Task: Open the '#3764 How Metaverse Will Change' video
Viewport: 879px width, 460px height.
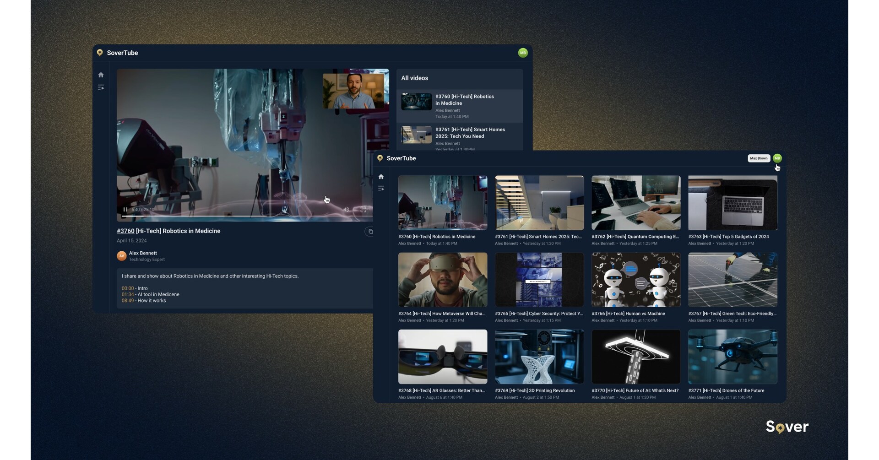Action: coord(442,280)
